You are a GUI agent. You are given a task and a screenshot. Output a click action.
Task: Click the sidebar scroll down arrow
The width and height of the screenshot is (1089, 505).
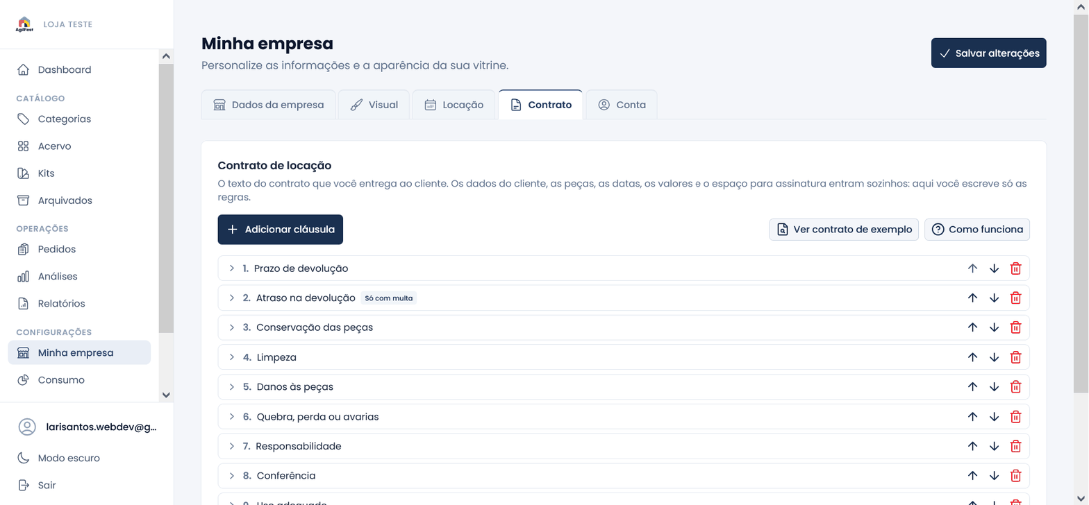click(166, 395)
